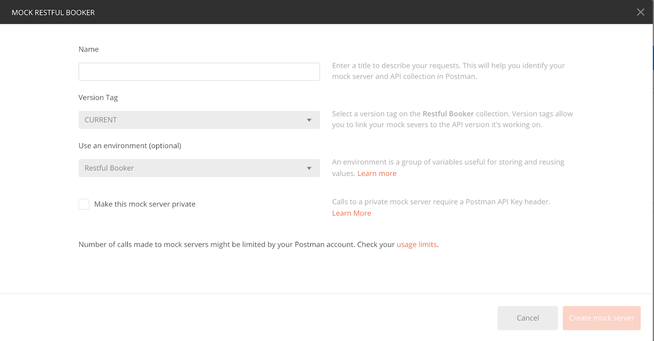Enable the mock server private checkbox
Screen dimensions: 654x341
click(x=84, y=204)
